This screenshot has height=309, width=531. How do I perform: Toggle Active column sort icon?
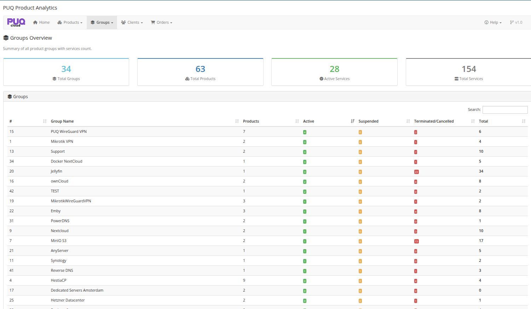tap(352, 121)
